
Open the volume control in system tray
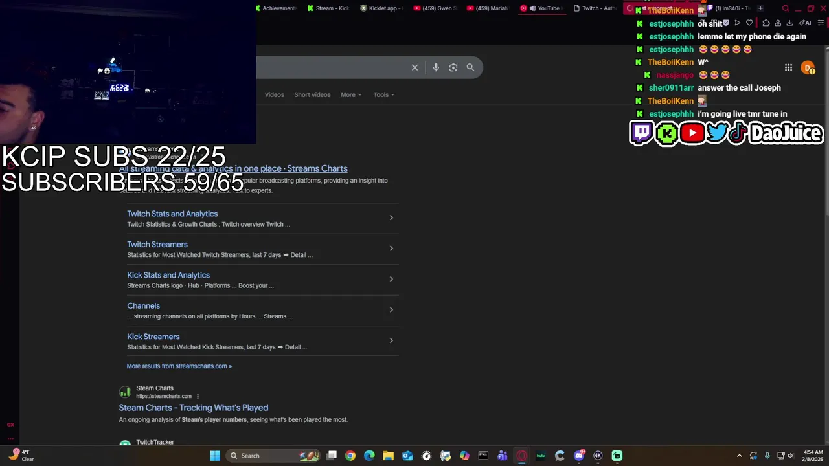[x=790, y=456]
